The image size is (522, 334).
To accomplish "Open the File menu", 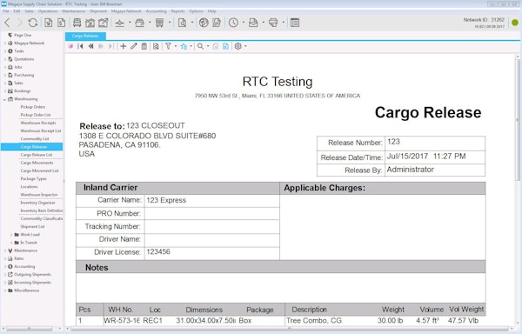I will coord(6,11).
